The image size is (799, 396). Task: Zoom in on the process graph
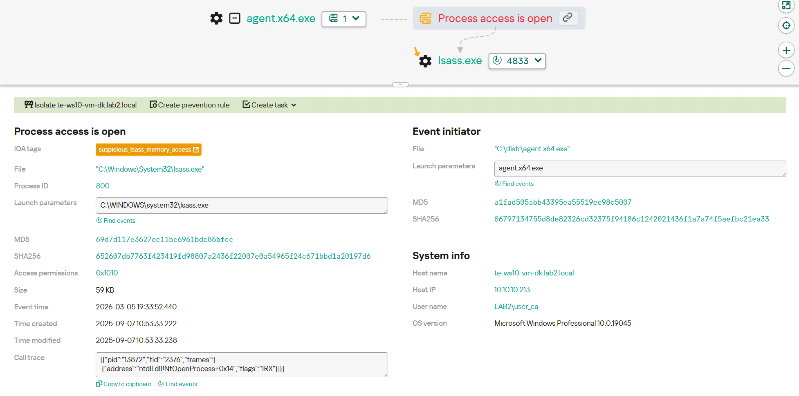(x=786, y=51)
